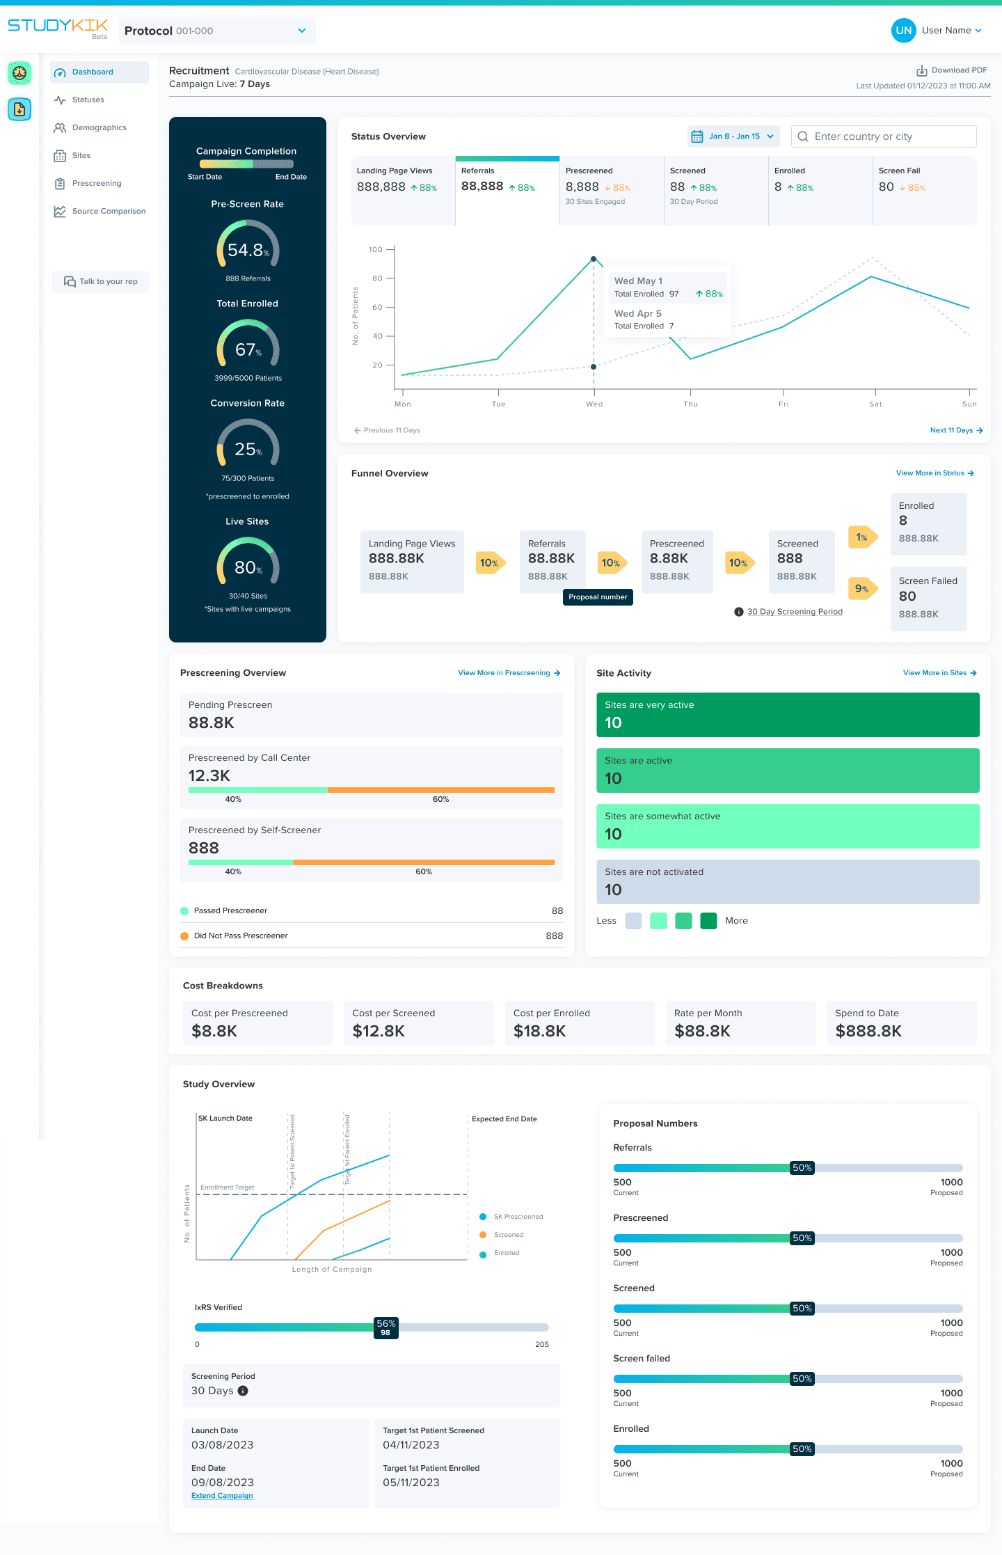The image size is (1002, 1555).
Task: Select the Landing Page Views tab
Action: 403,191
